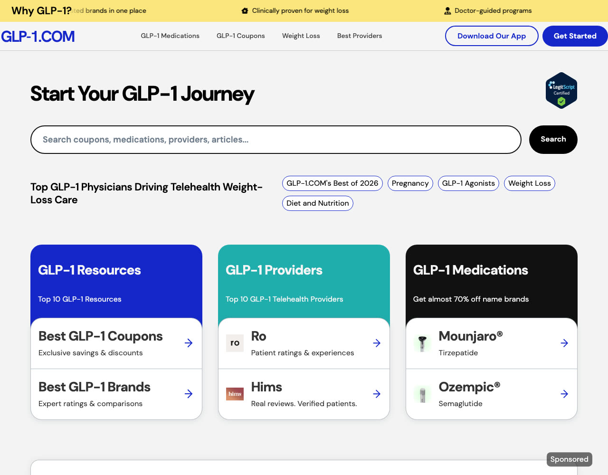The image size is (608, 475).
Task: Click 'Exclusive savings & discounts' text
Action: pos(91,353)
